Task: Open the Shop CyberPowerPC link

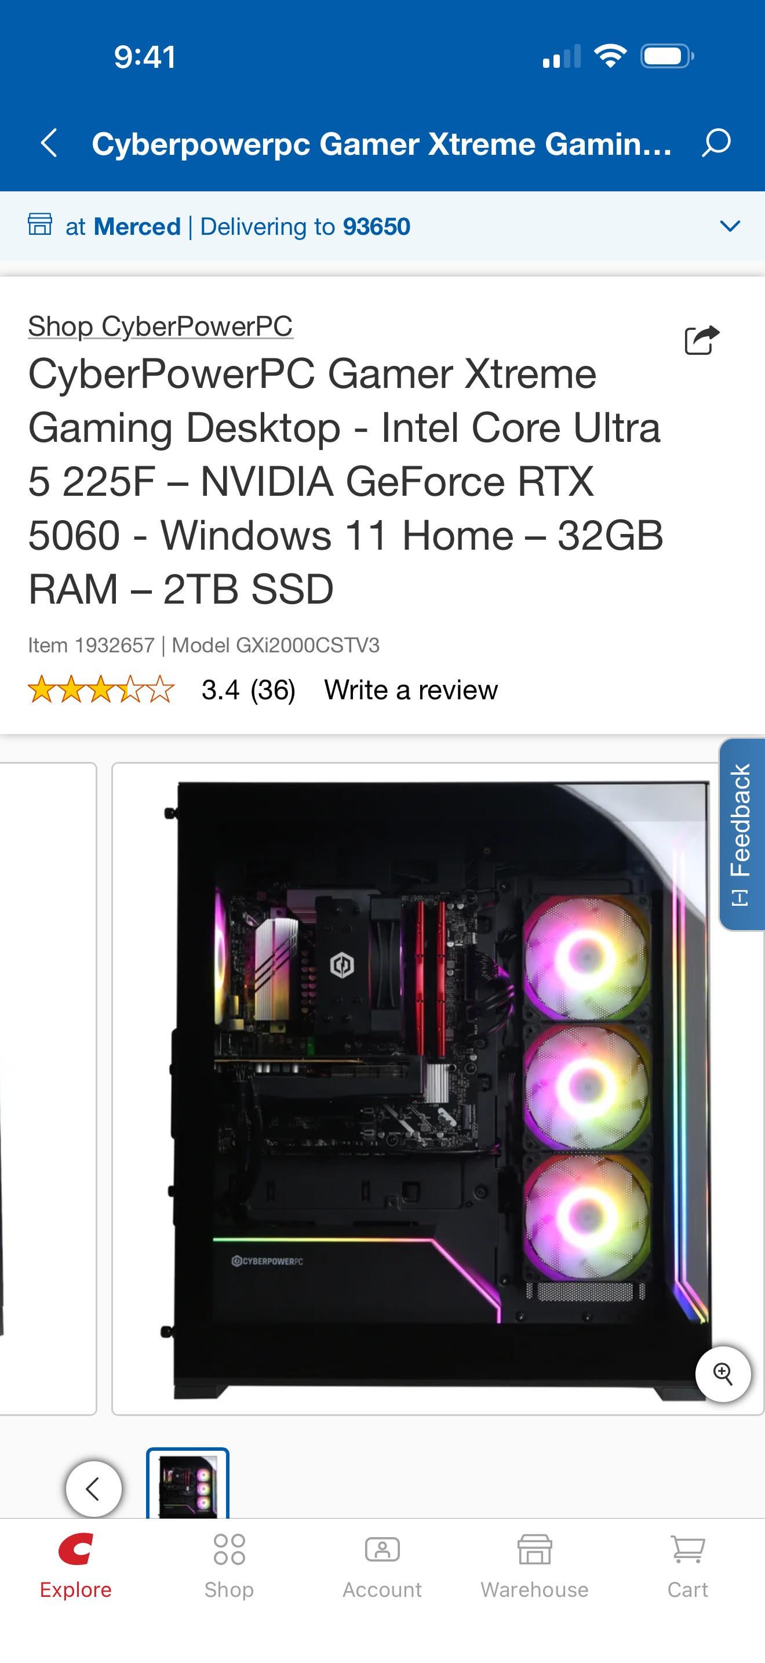Action: (160, 326)
